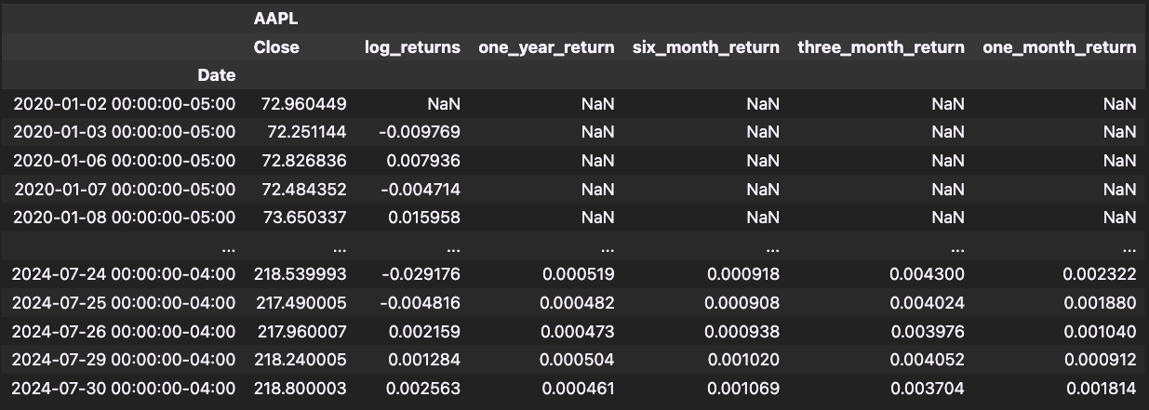
Task: Click the six_month_return column header
Action: 705,46
